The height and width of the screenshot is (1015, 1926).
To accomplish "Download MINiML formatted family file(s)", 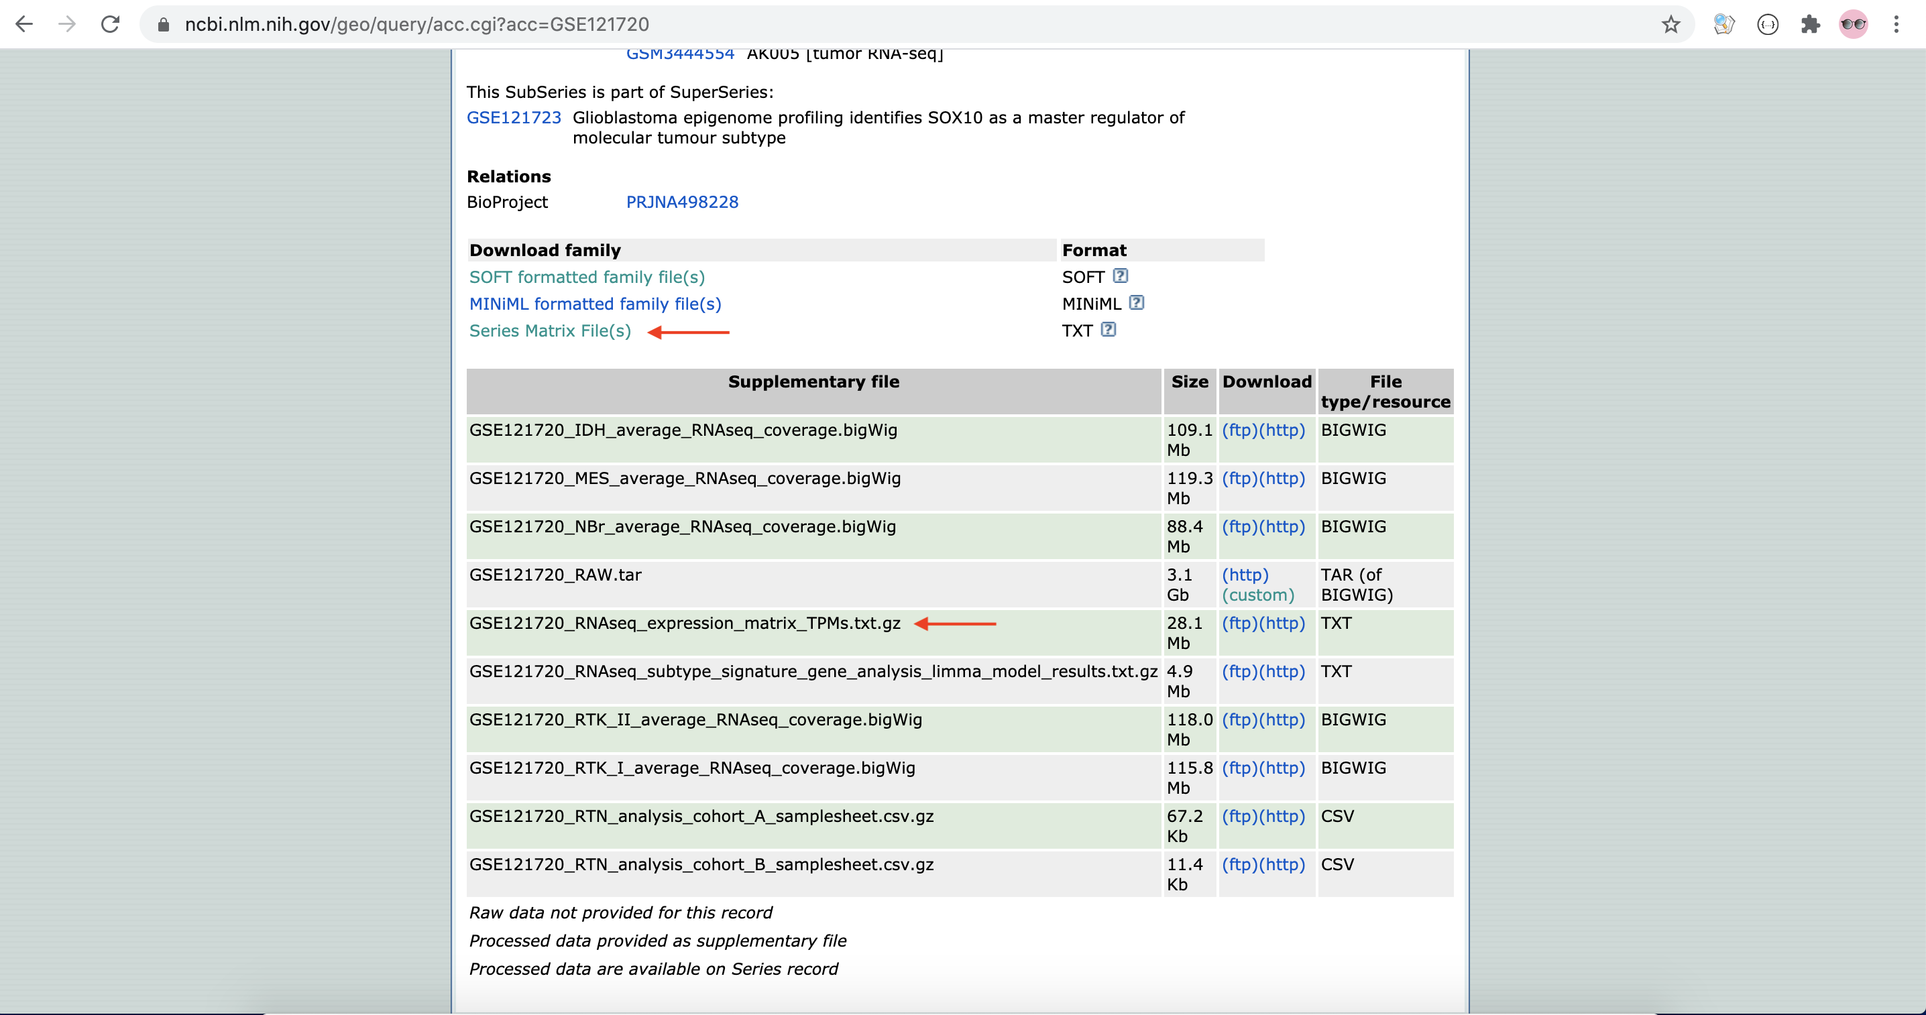I will coord(595,304).
